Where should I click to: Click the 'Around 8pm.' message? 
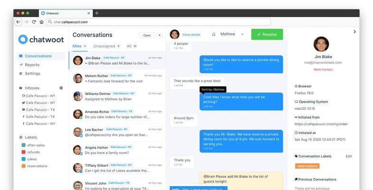tap(184, 120)
